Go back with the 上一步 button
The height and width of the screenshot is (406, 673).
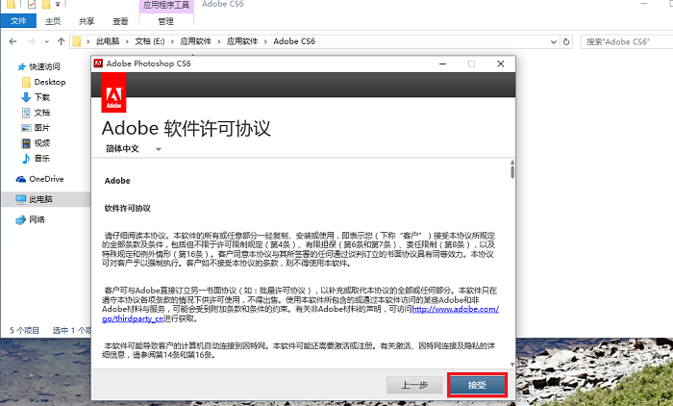pos(414,385)
